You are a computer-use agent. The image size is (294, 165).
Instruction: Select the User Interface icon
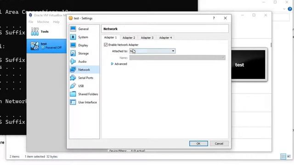pos(73,102)
